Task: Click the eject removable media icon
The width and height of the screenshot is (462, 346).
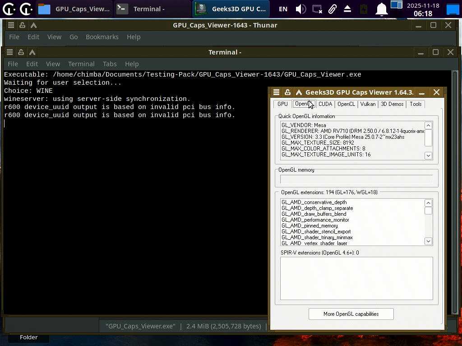Action: pos(347,9)
